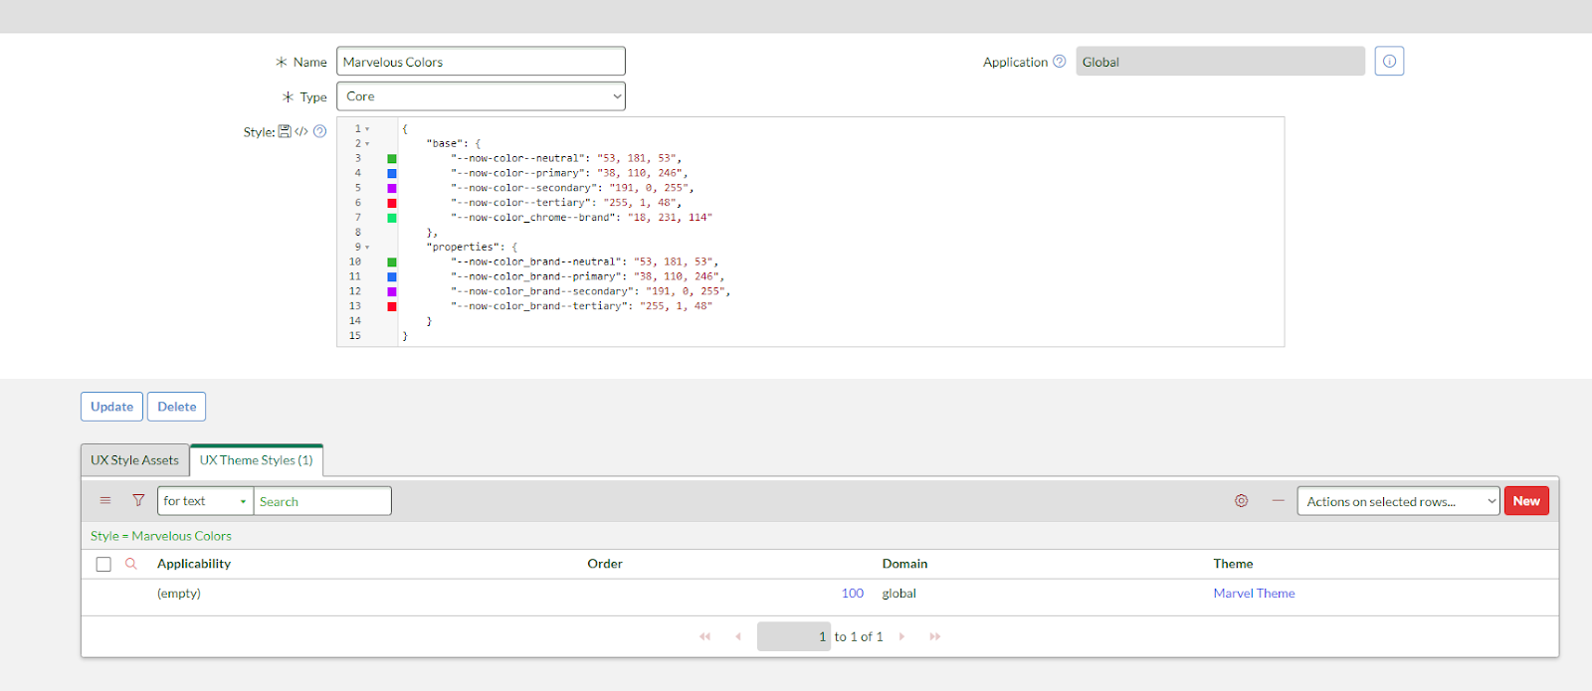Screen dimensions: 1592x691
Task: Click the purple swatch for now-color--secondary
Action: point(392,188)
